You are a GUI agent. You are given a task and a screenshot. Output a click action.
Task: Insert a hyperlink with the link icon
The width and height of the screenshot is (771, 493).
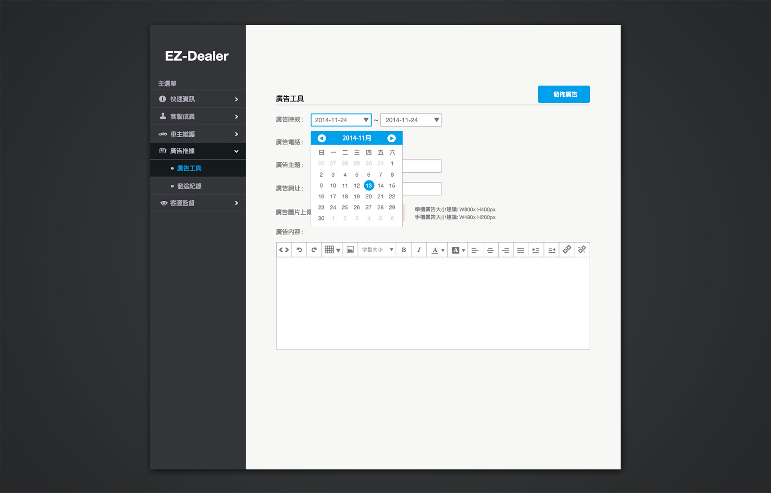click(x=567, y=249)
